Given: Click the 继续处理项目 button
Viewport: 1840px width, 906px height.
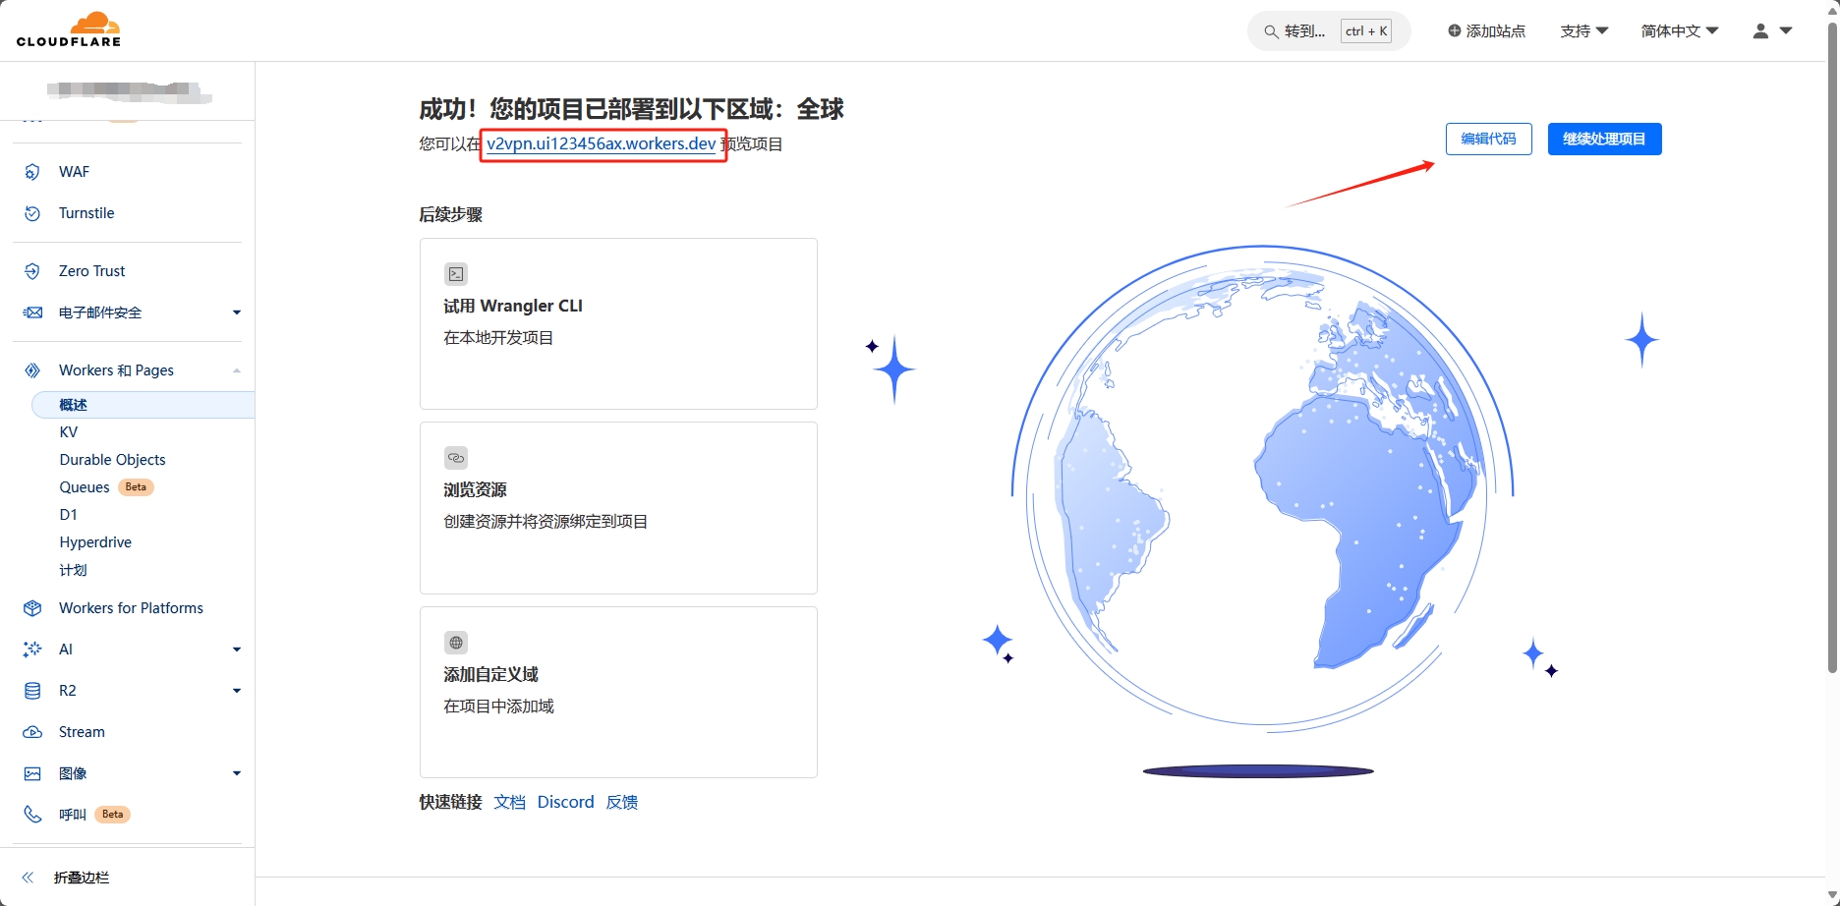Looking at the screenshot, I should 1604,139.
